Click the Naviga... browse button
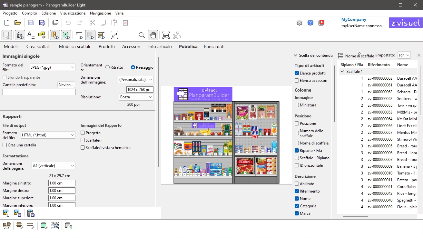 66,85
